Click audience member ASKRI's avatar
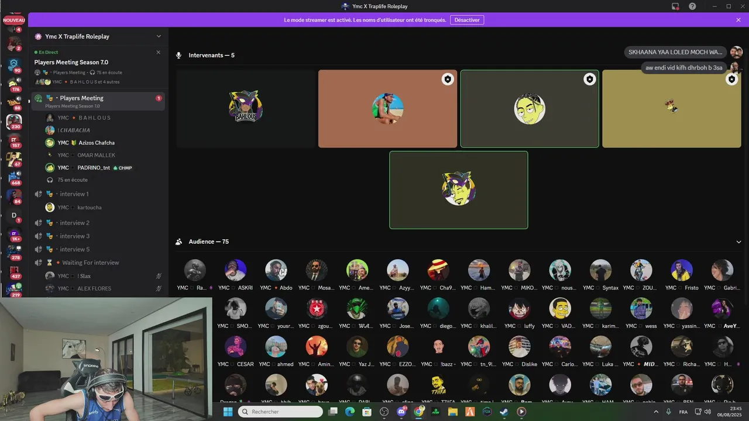749x421 pixels. [x=235, y=270]
